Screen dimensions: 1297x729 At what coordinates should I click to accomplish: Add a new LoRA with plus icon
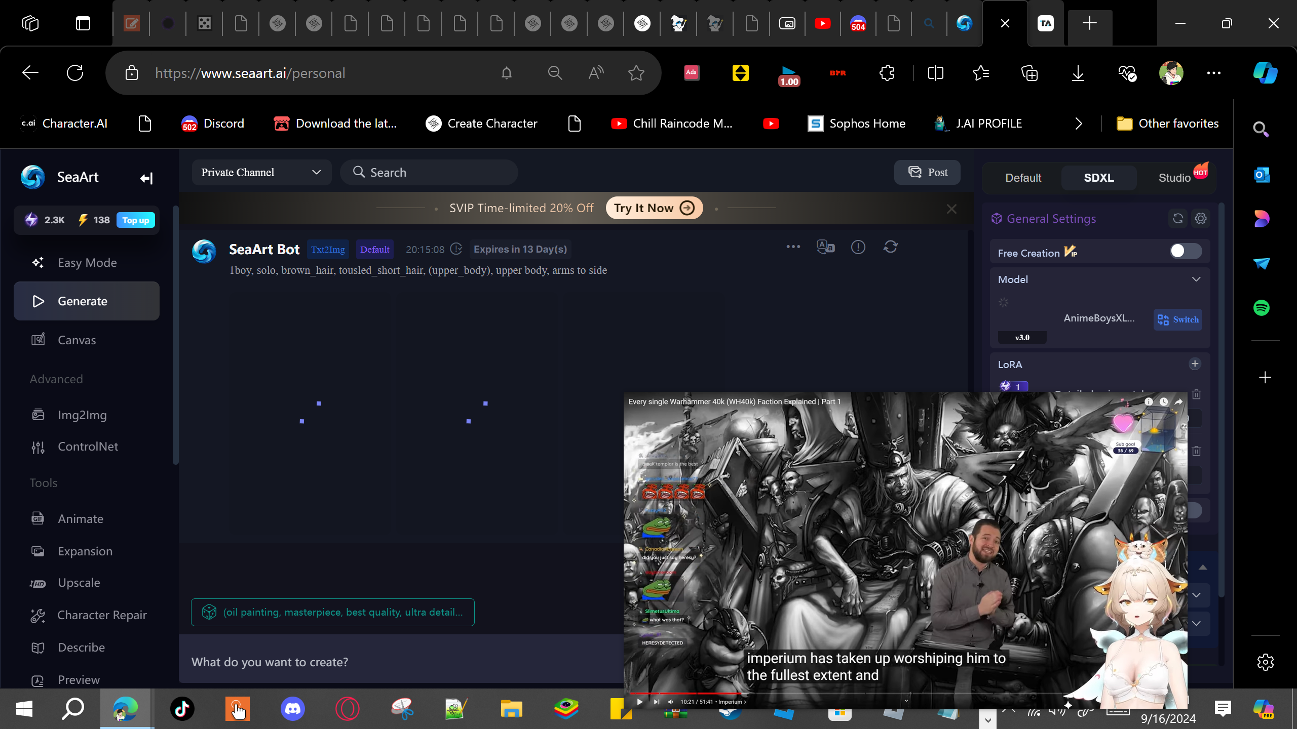tap(1195, 364)
